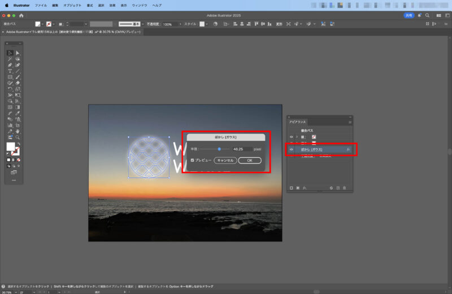This screenshot has width=452, height=294.
Task: Click the 半径 radius slider handle
Action: coord(219,149)
